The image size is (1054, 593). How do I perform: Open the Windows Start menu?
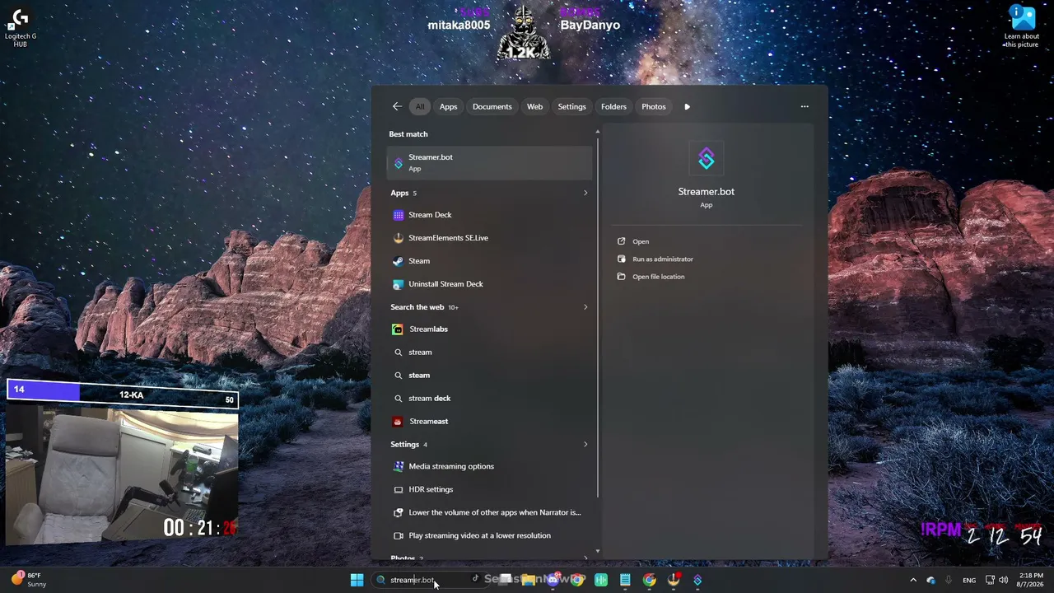[x=357, y=580]
